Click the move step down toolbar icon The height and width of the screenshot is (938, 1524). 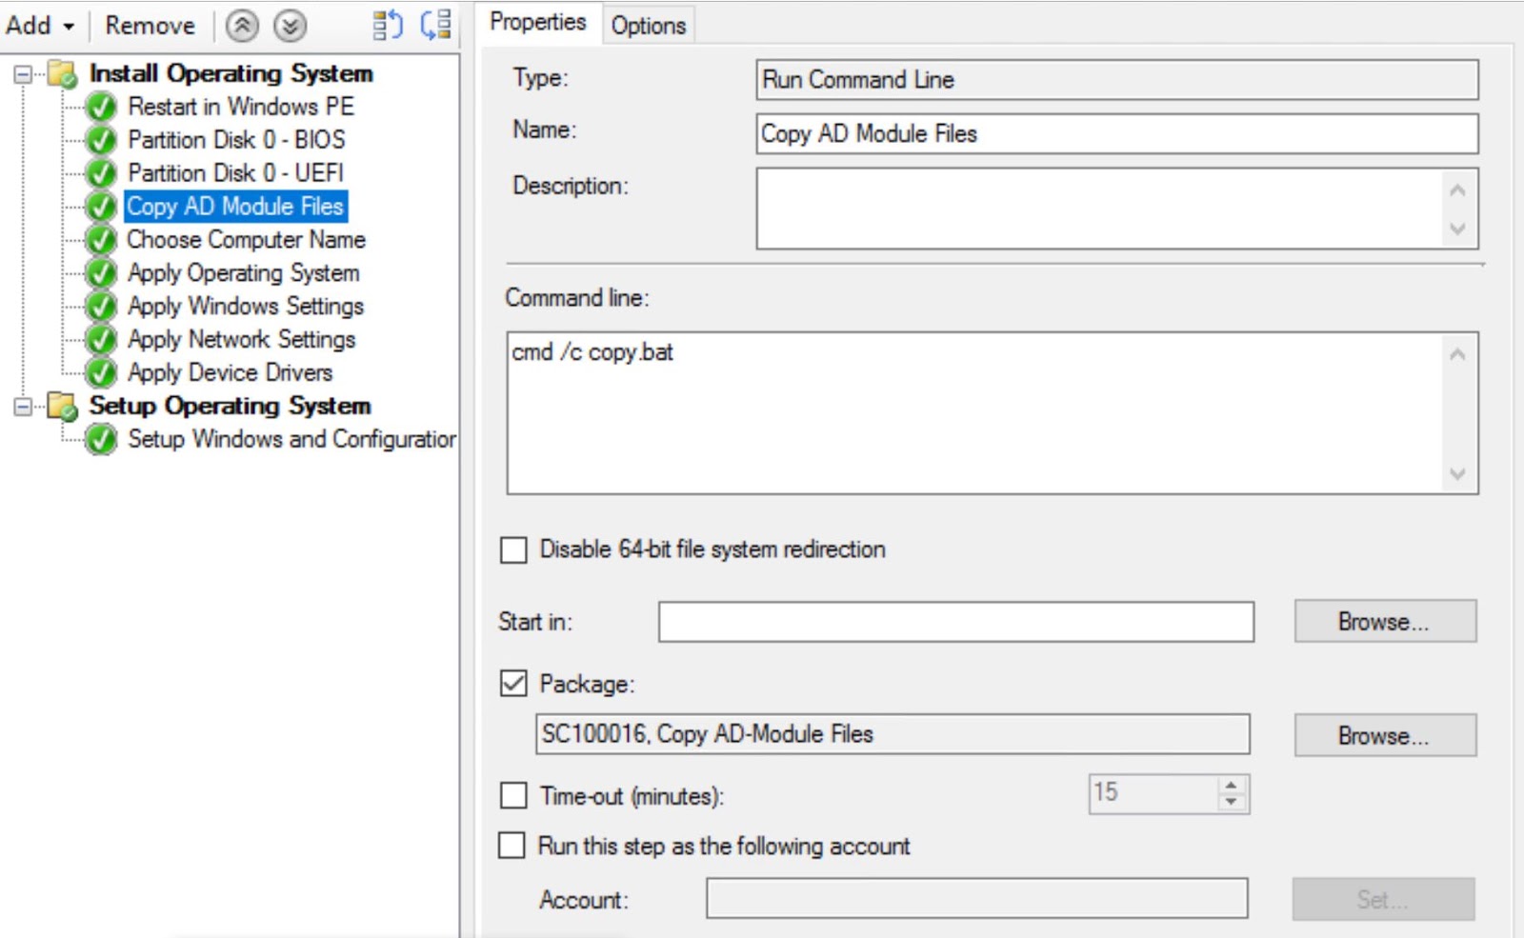point(291,26)
